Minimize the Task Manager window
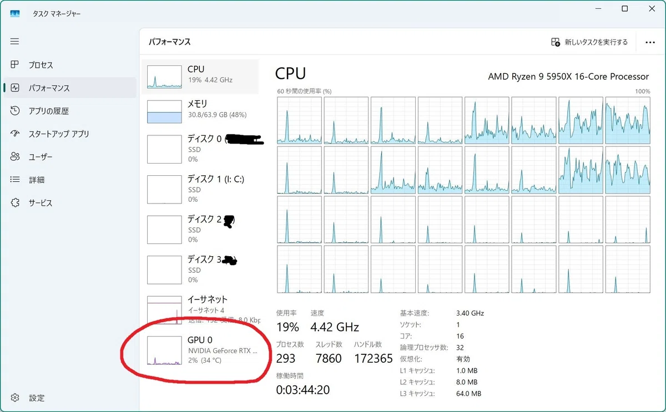 click(x=598, y=9)
